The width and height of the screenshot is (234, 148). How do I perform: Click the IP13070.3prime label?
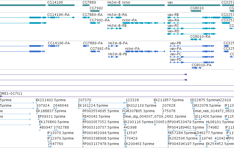60,133
